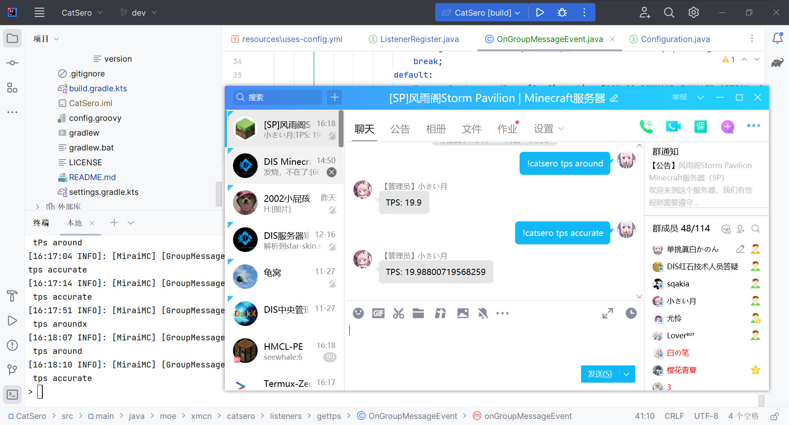Search group members magnifier icon
The image size is (789, 425).
[755, 229]
